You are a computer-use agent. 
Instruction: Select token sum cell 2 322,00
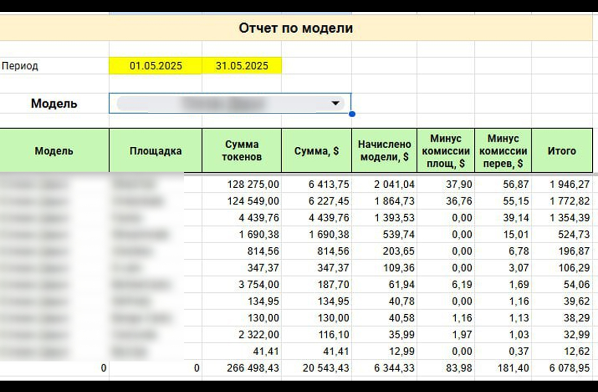pos(242,335)
